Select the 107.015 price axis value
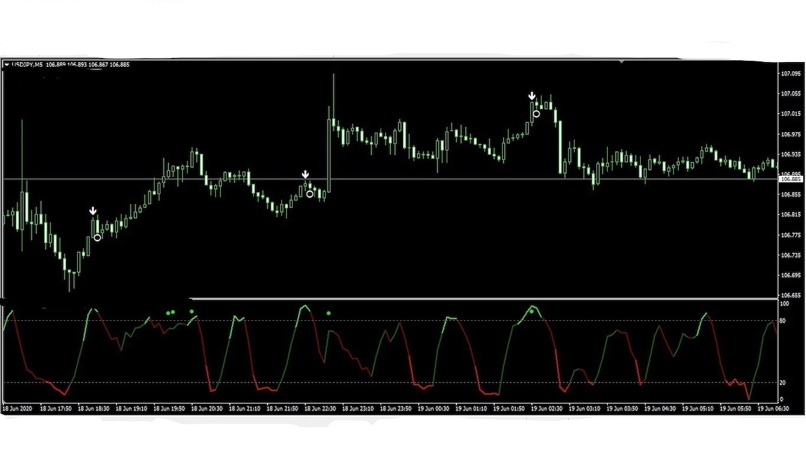Image resolution: width=806 pixels, height=453 pixels. tap(791, 114)
